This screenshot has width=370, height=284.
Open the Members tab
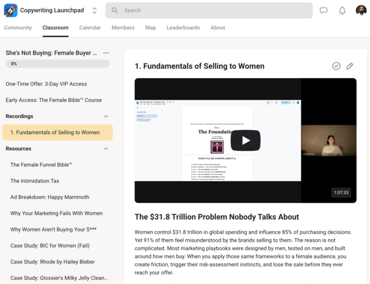[x=123, y=28]
